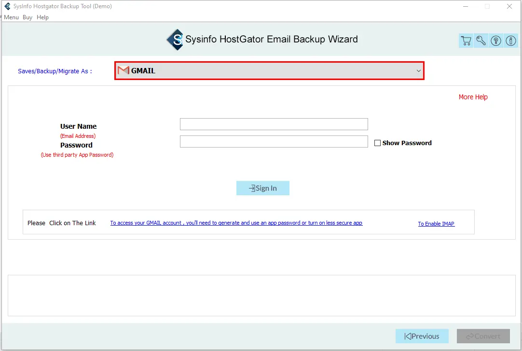The width and height of the screenshot is (522, 351).
Task: Focus the Password input field
Action: (274, 141)
